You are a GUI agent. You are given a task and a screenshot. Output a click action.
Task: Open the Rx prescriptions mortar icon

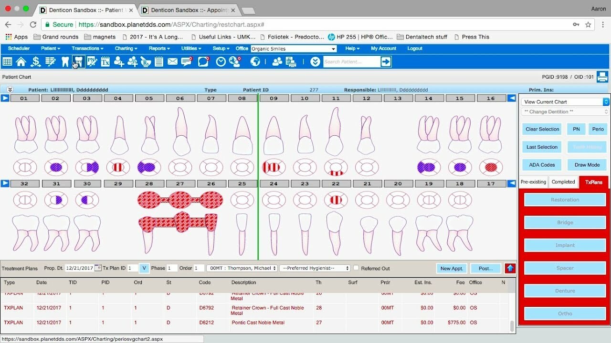146,61
